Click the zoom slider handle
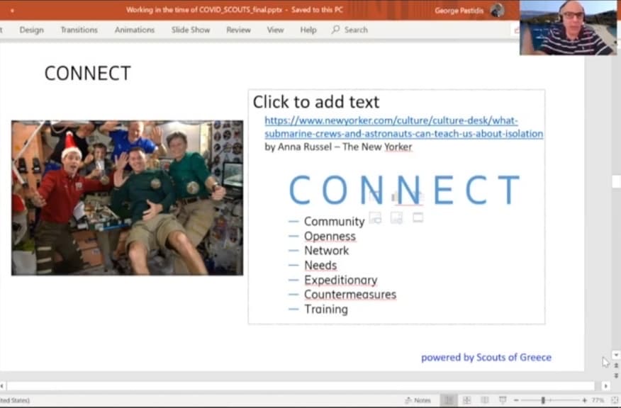Screen dimensions: 621x408 (543, 400)
